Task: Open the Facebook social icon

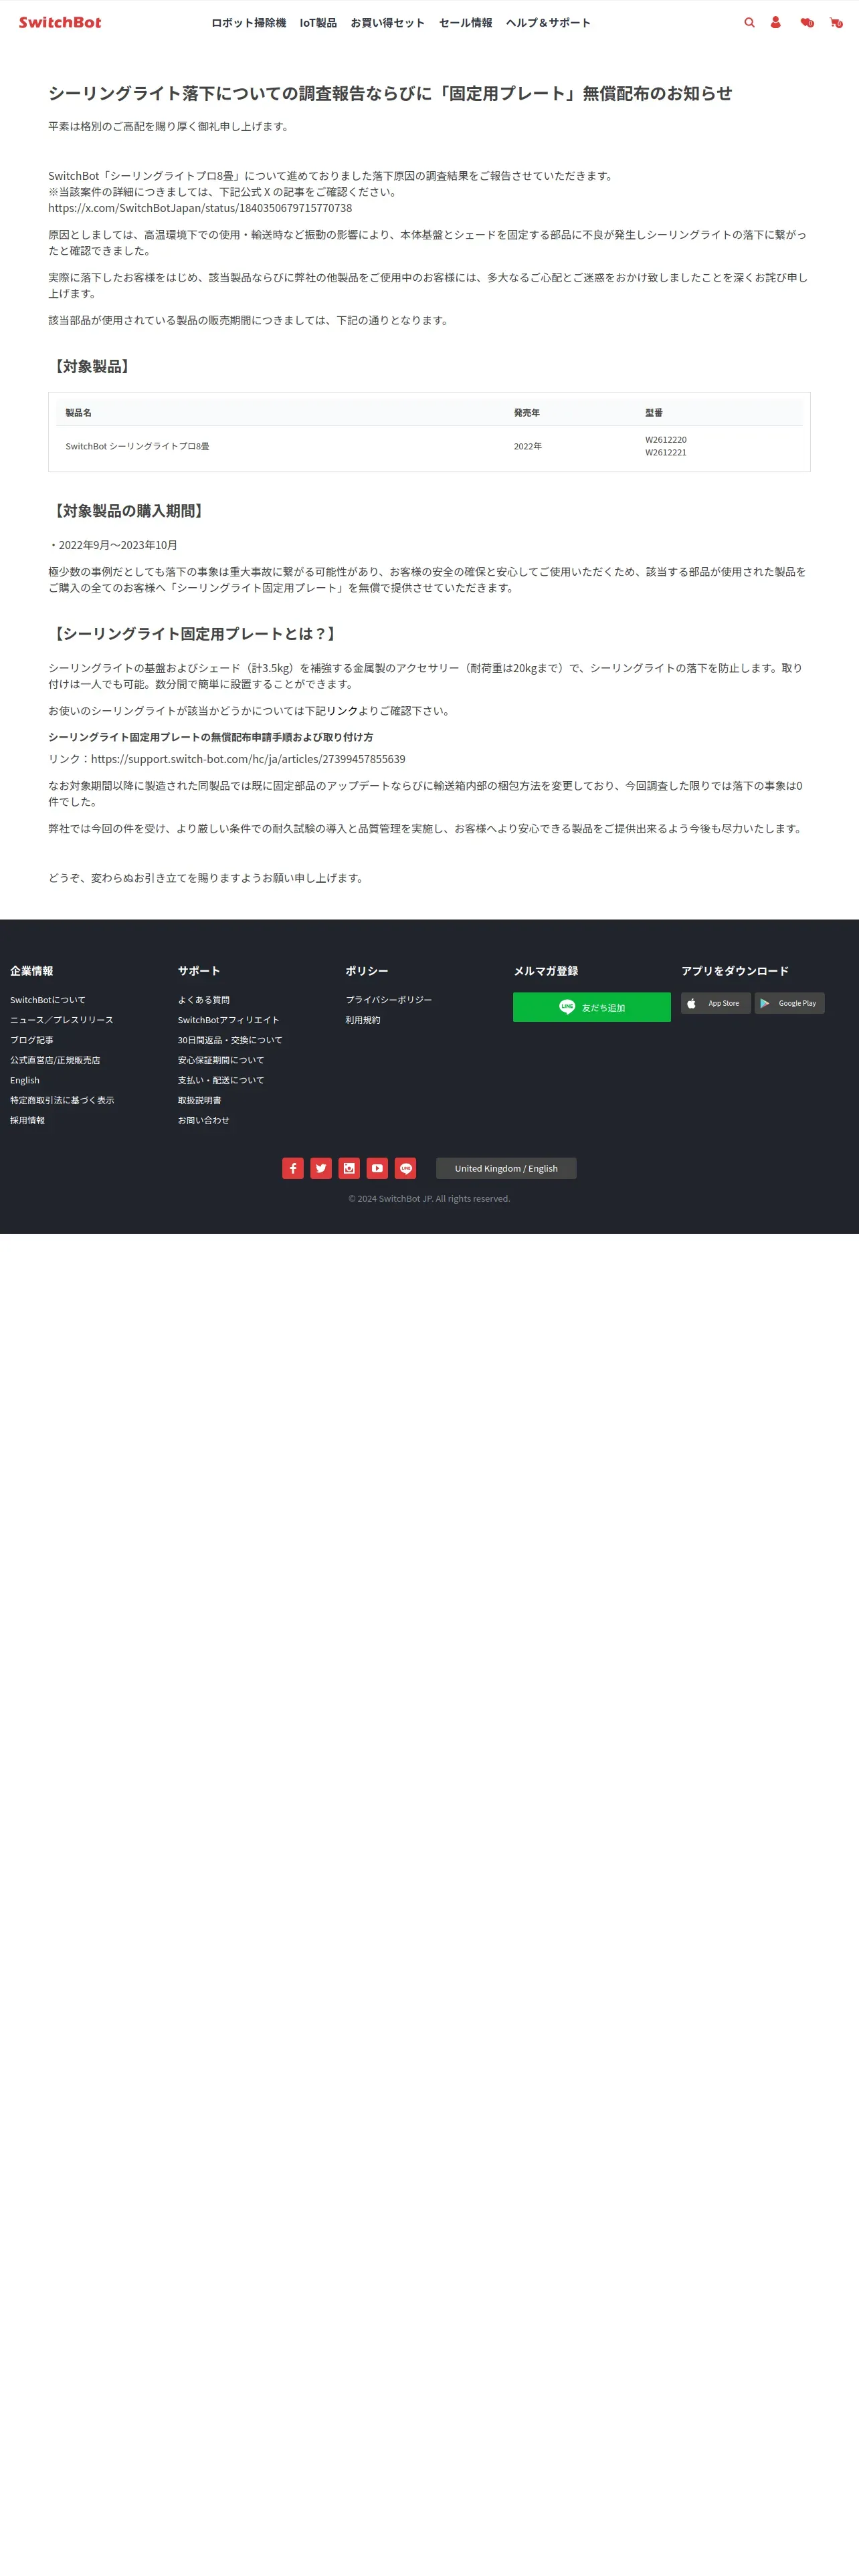Action: (x=293, y=1168)
